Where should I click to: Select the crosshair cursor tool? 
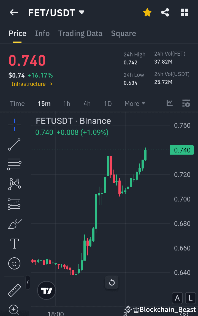[14, 125]
